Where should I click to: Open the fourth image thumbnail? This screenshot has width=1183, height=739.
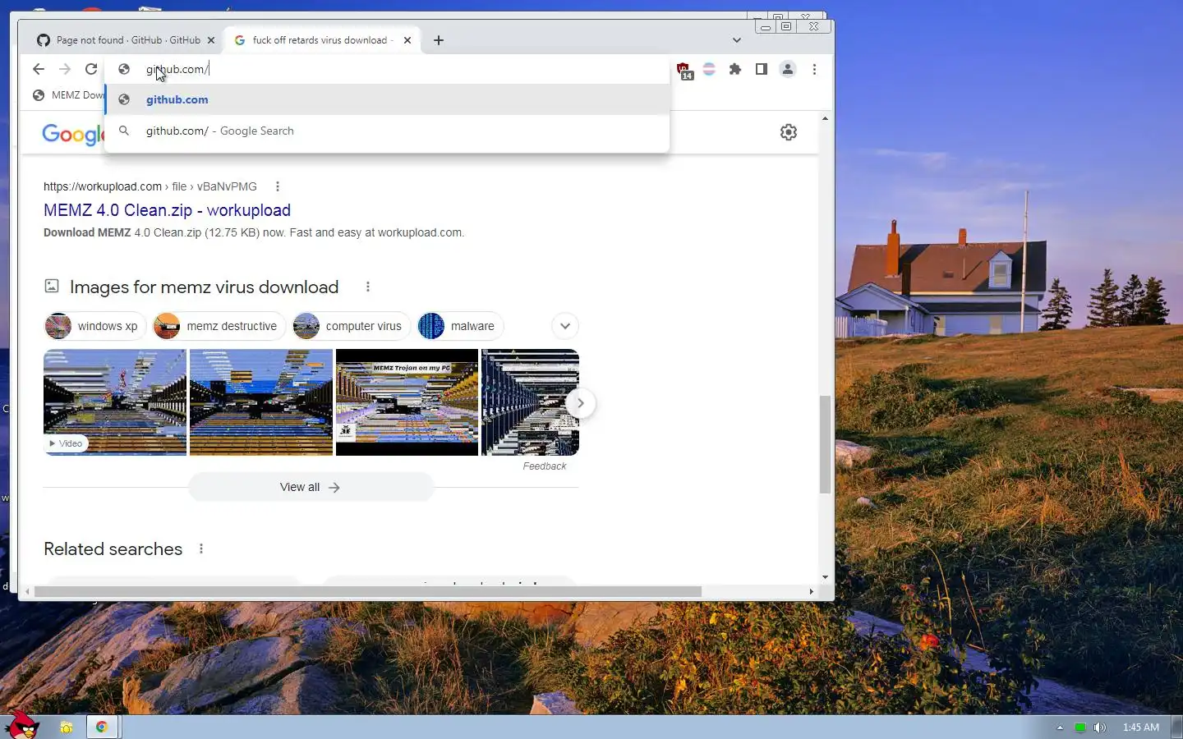[530, 402]
